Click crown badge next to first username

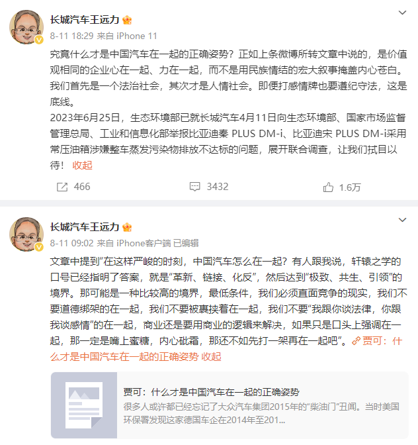127,20
